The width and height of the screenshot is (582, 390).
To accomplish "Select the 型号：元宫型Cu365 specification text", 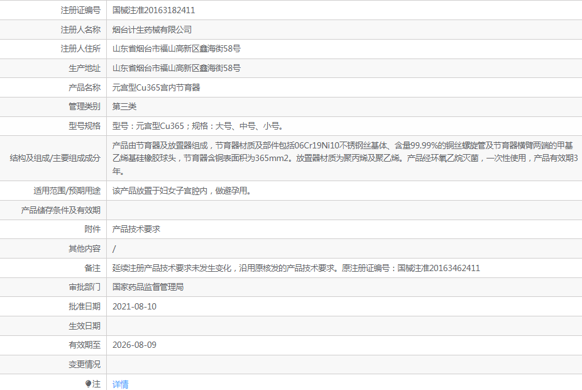I will pyautogui.click(x=198, y=126).
